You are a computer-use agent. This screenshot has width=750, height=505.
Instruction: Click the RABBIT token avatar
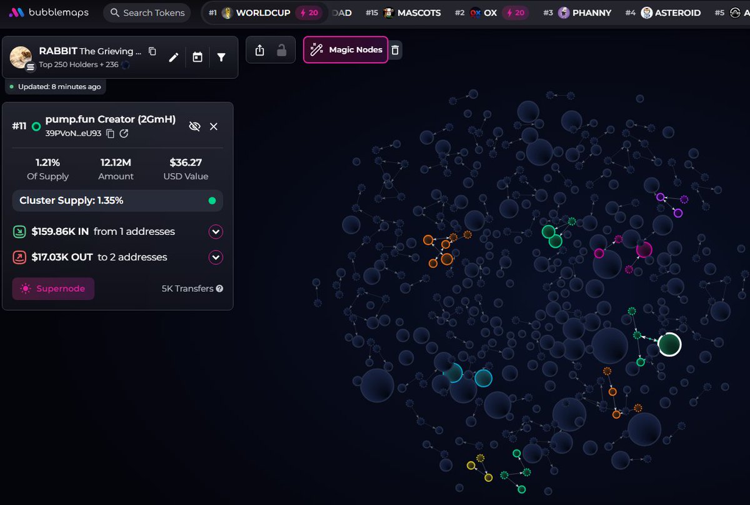[x=21, y=57]
